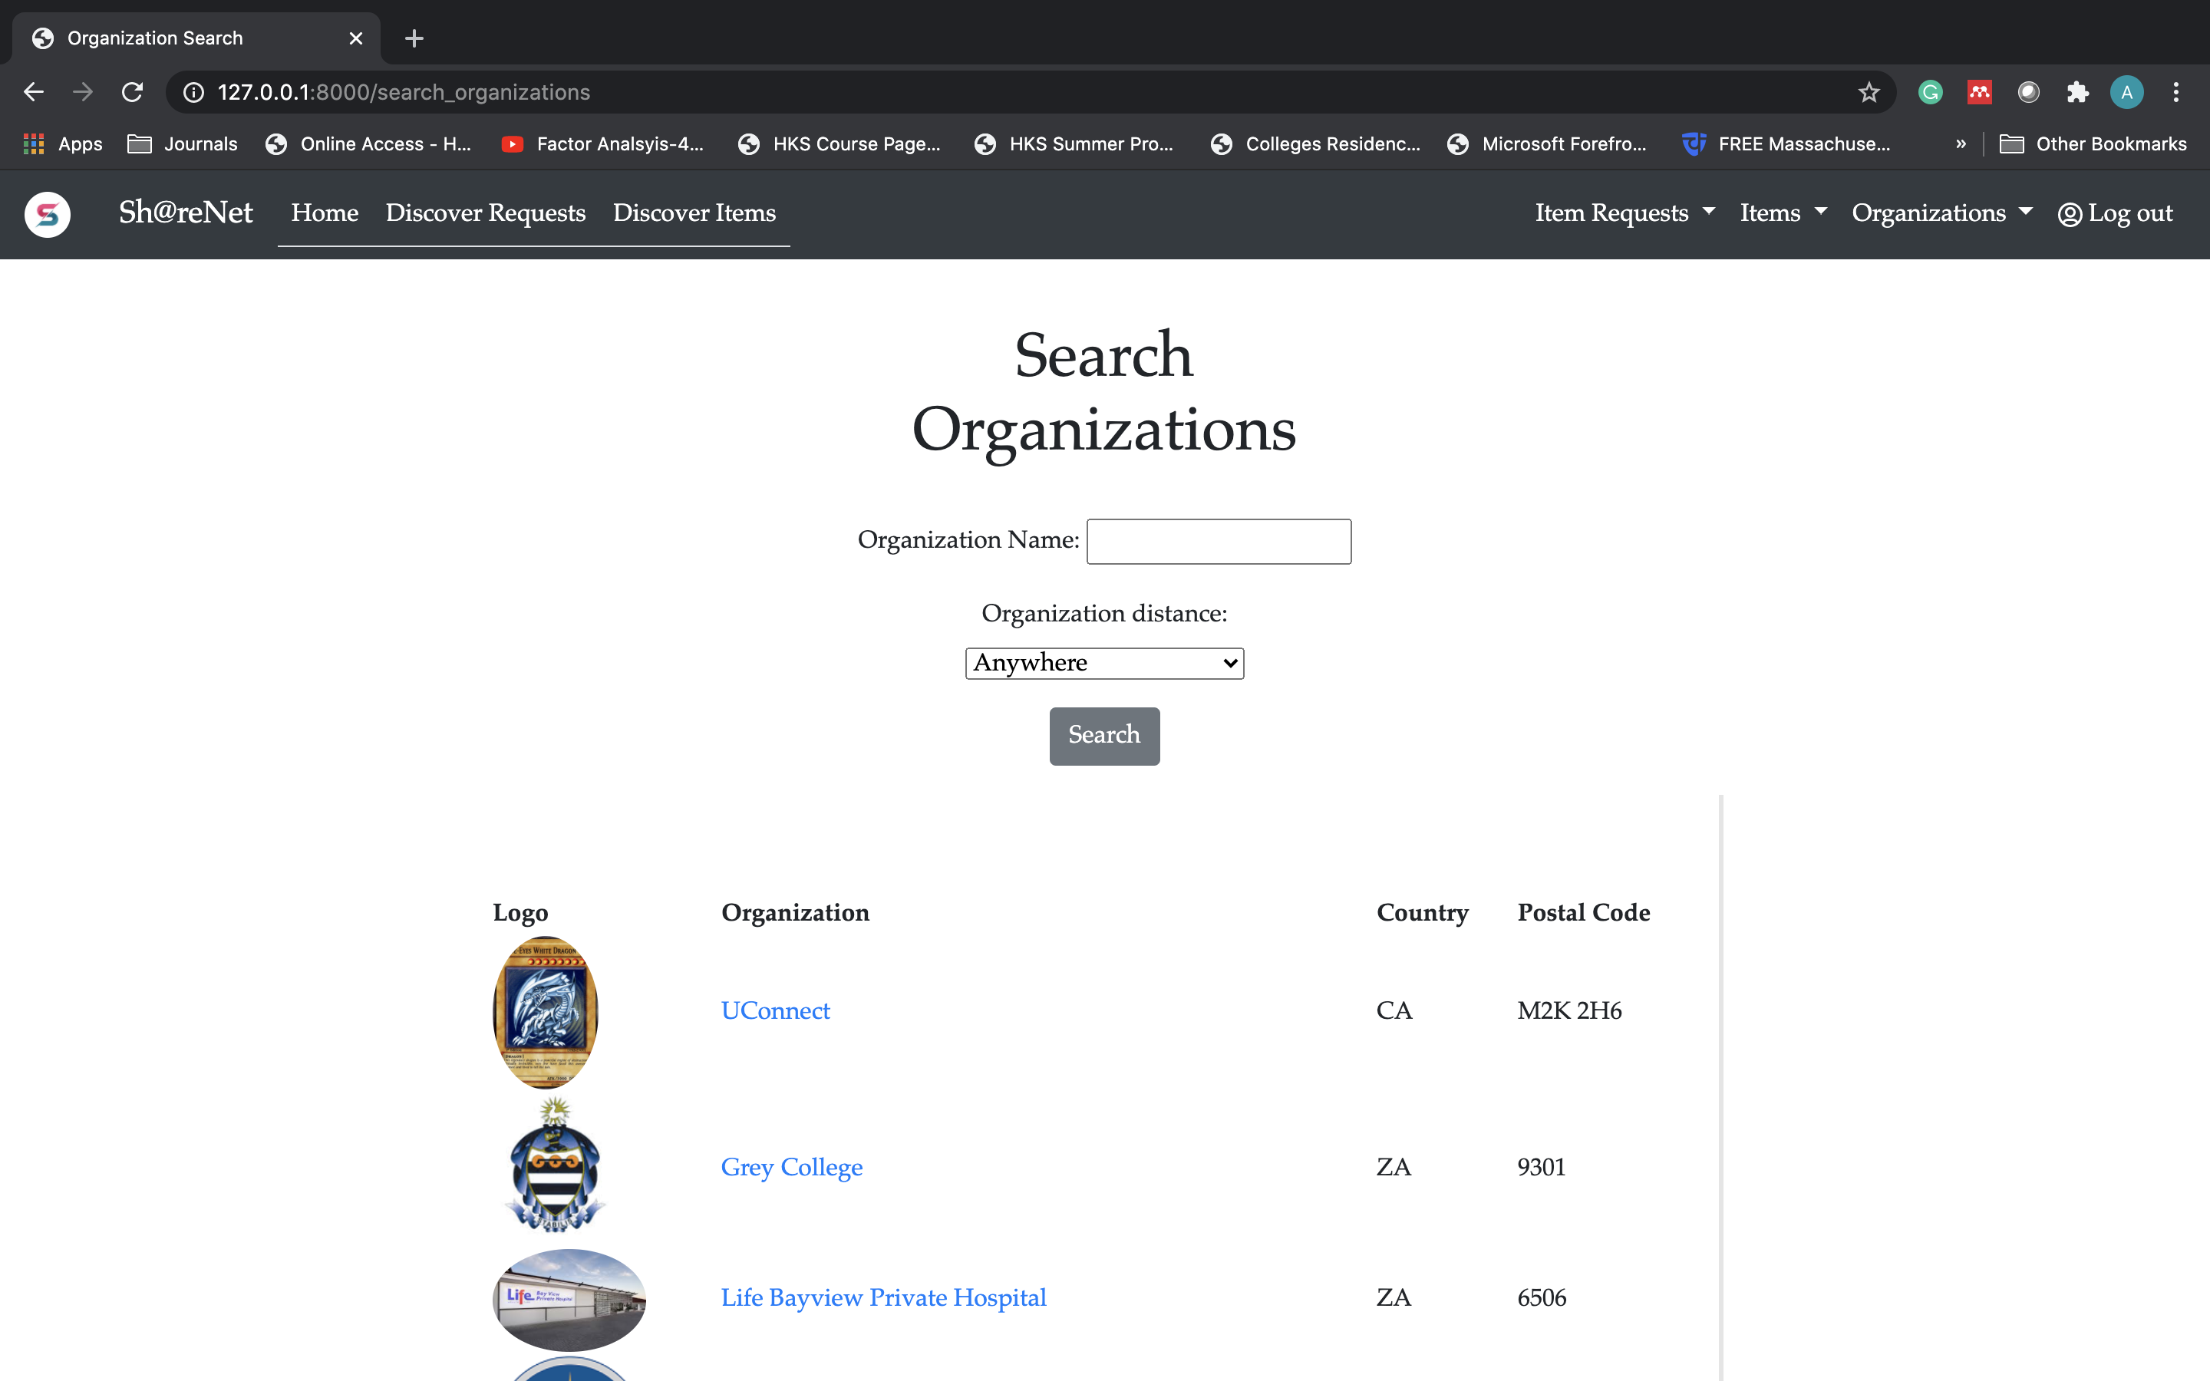The height and width of the screenshot is (1381, 2210).
Task: Open the Grey College organization link
Action: (791, 1167)
